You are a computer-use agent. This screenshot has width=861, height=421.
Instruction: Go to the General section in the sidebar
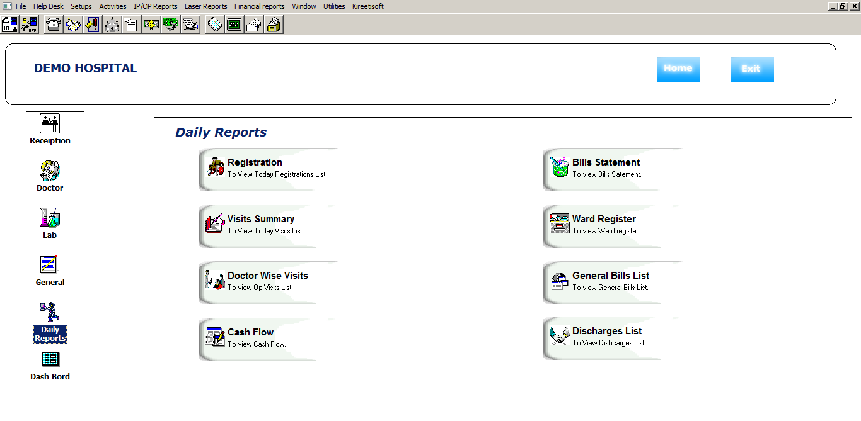click(50, 270)
